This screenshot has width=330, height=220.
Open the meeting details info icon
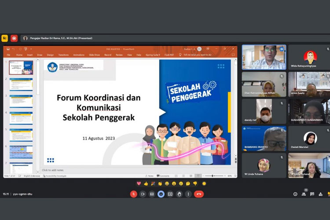click(295, 194)
